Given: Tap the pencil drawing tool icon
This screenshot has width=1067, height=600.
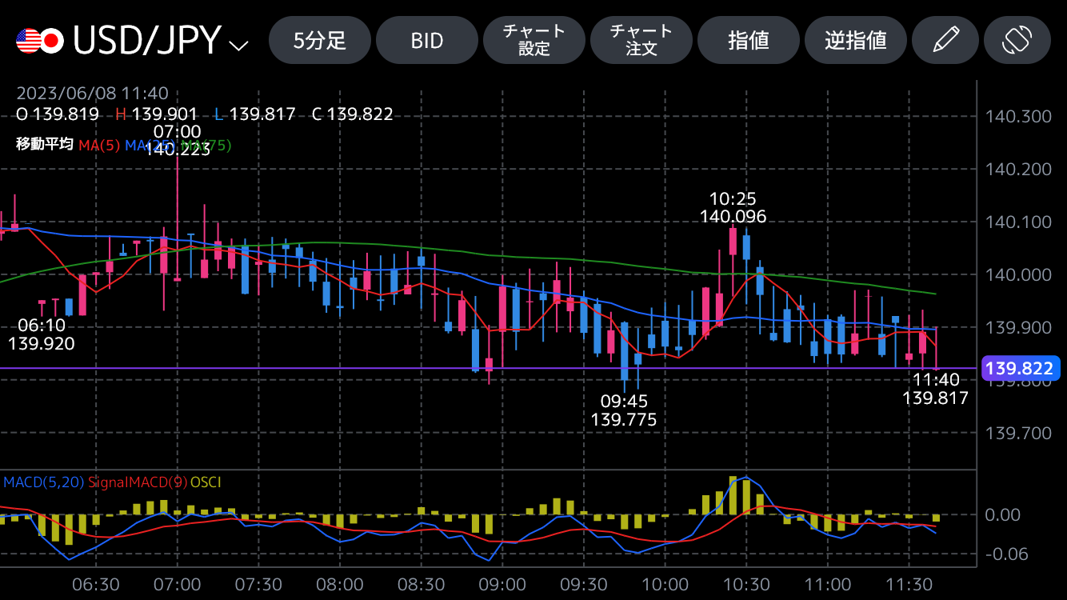Looking at the screenshot, I should click(x=945, y=40).
